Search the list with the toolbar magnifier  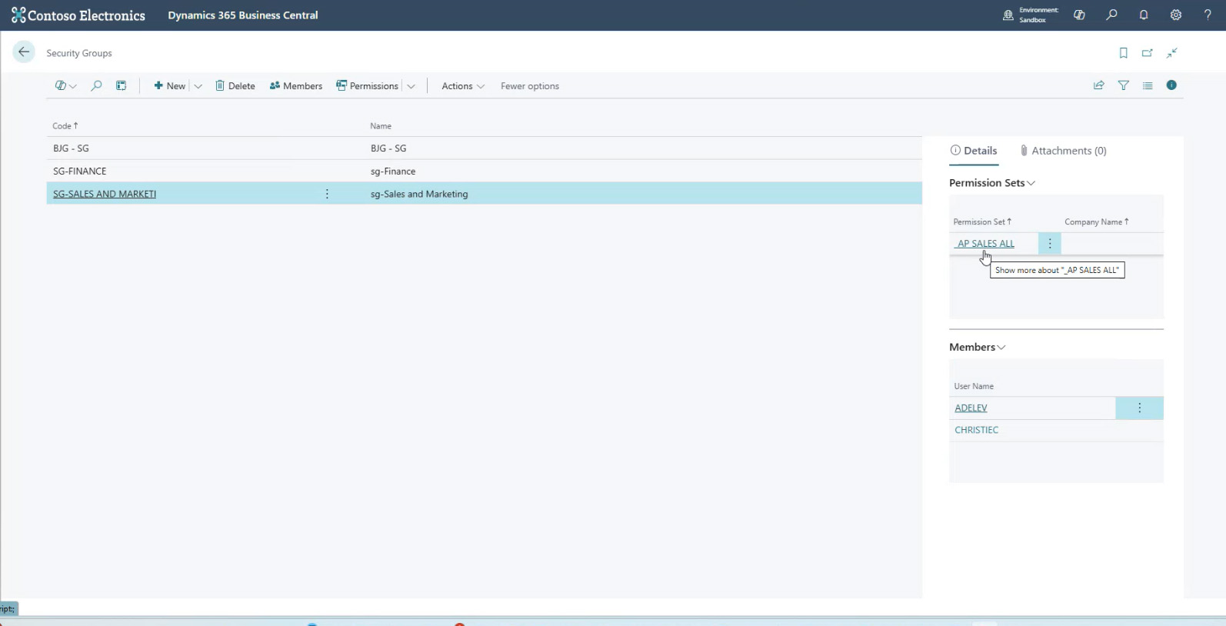click(x=96, y=85)
